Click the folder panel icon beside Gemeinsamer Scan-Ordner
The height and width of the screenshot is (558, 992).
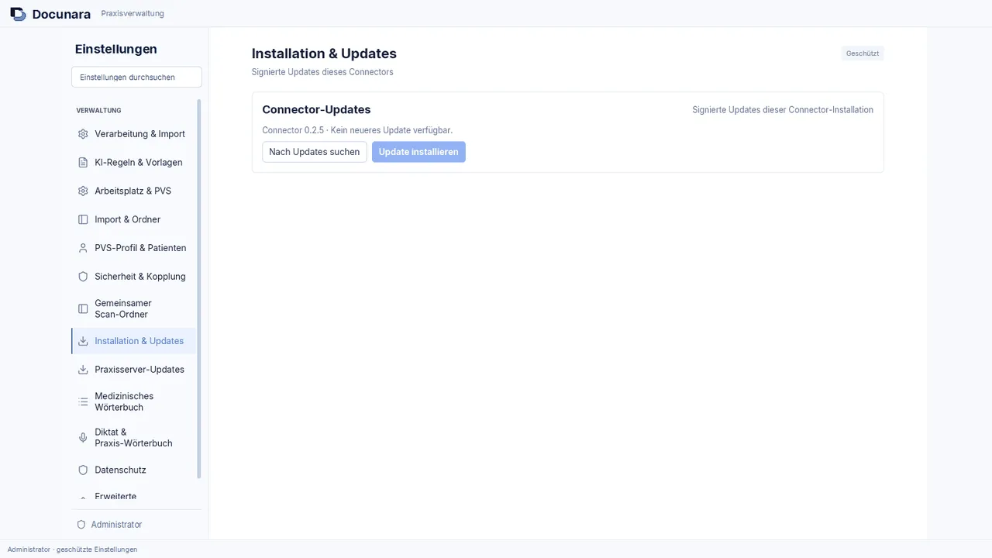coord(83,308)
